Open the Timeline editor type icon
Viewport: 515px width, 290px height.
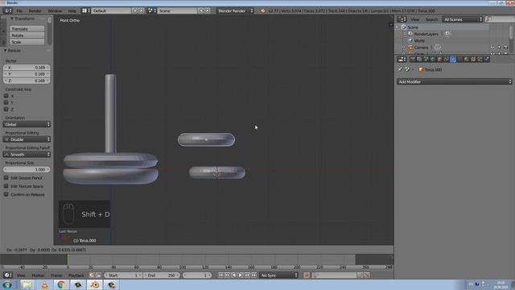pos(7,275)
